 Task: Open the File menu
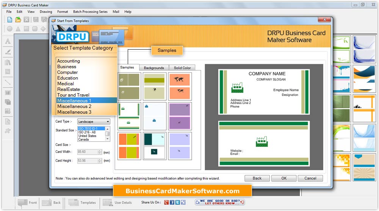(9, 12)
